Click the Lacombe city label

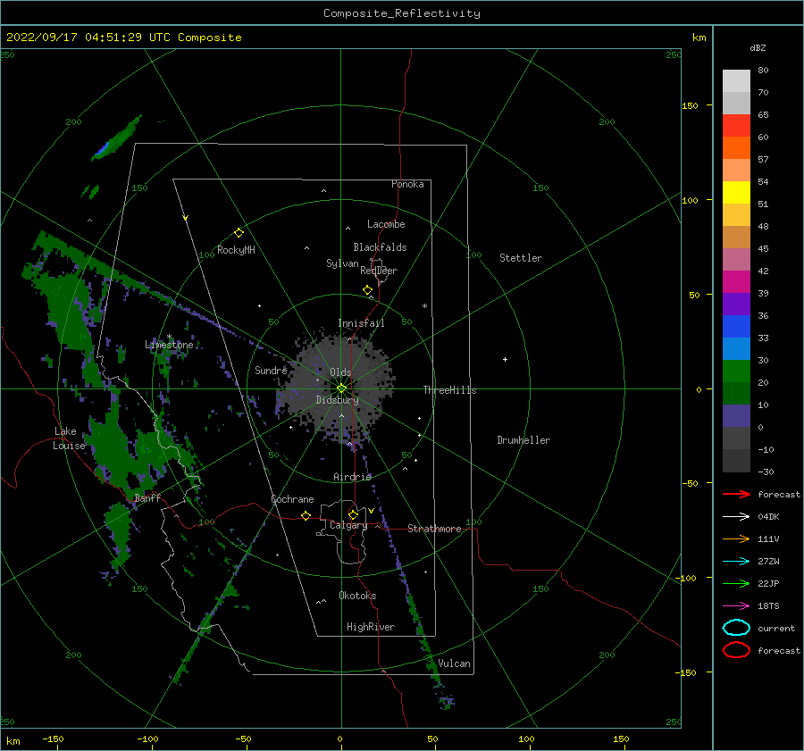[x=386, y=224]
